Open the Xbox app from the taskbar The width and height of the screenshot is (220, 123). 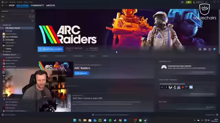click(x=140, y=120)
